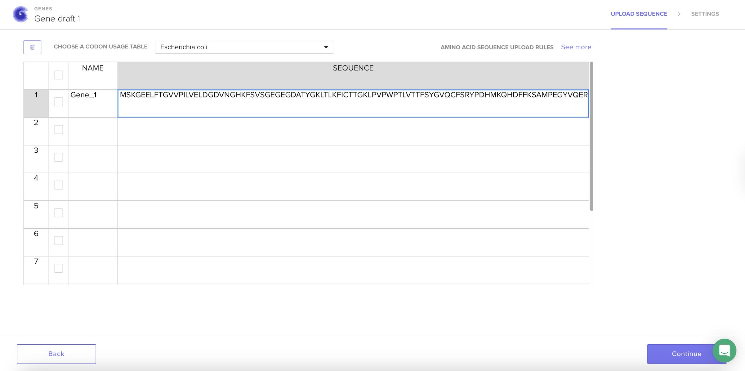Viewport: 745px width, 371px height.
Task: Select the Upload Sequence tab
Action: tap(639, 14)
